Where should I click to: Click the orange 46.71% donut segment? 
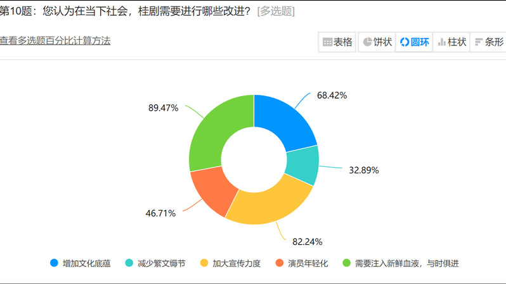coord(213,190)
